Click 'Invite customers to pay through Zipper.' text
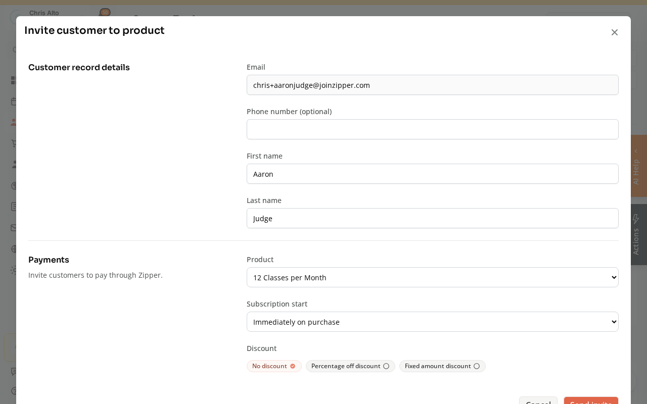This screenshot has height=404, width=647. (96, 275)
